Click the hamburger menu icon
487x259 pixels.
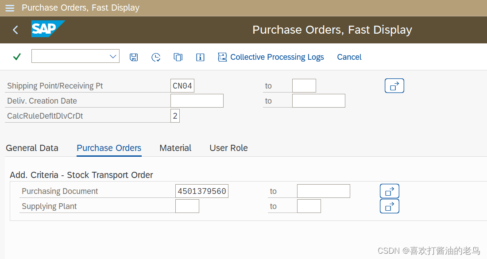coord(9,8)
